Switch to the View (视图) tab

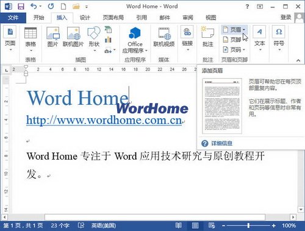(210, 18)
